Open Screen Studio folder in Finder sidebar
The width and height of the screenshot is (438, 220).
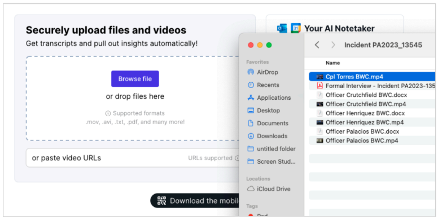271,162
